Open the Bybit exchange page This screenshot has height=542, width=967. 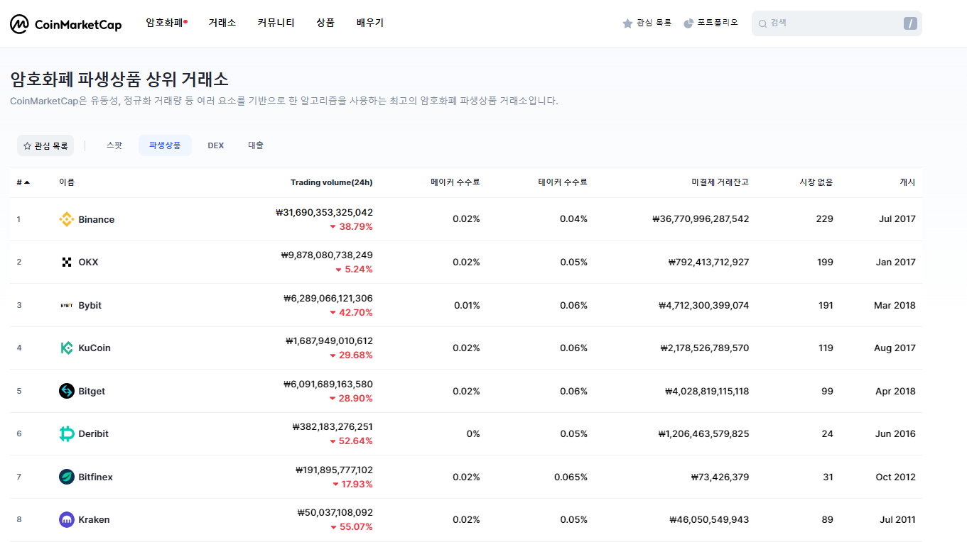[x=90, y=305]
